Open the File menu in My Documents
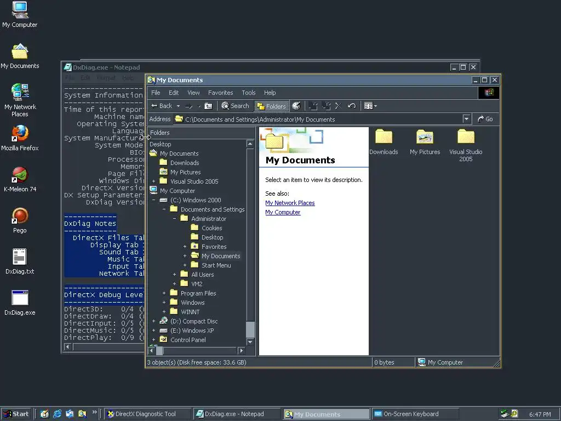Image resolution: width=561 pixels, height=421 pixels. coord(156,93)
